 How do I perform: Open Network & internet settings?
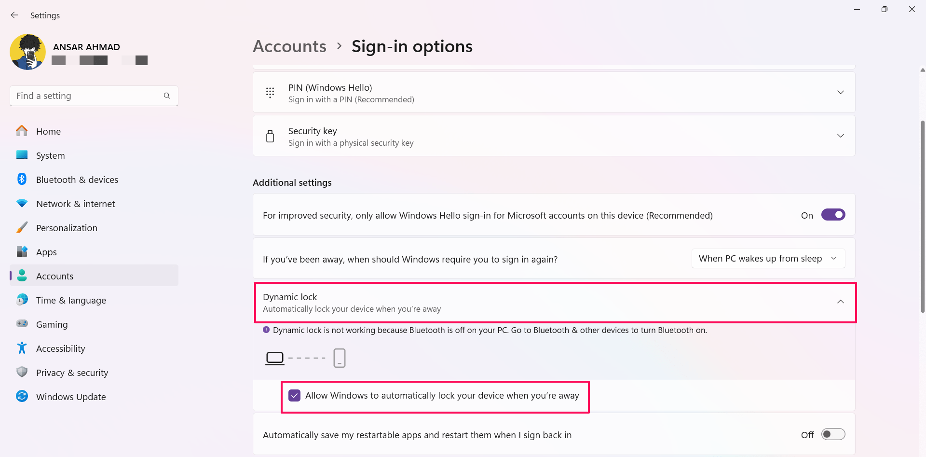(22, 203)
